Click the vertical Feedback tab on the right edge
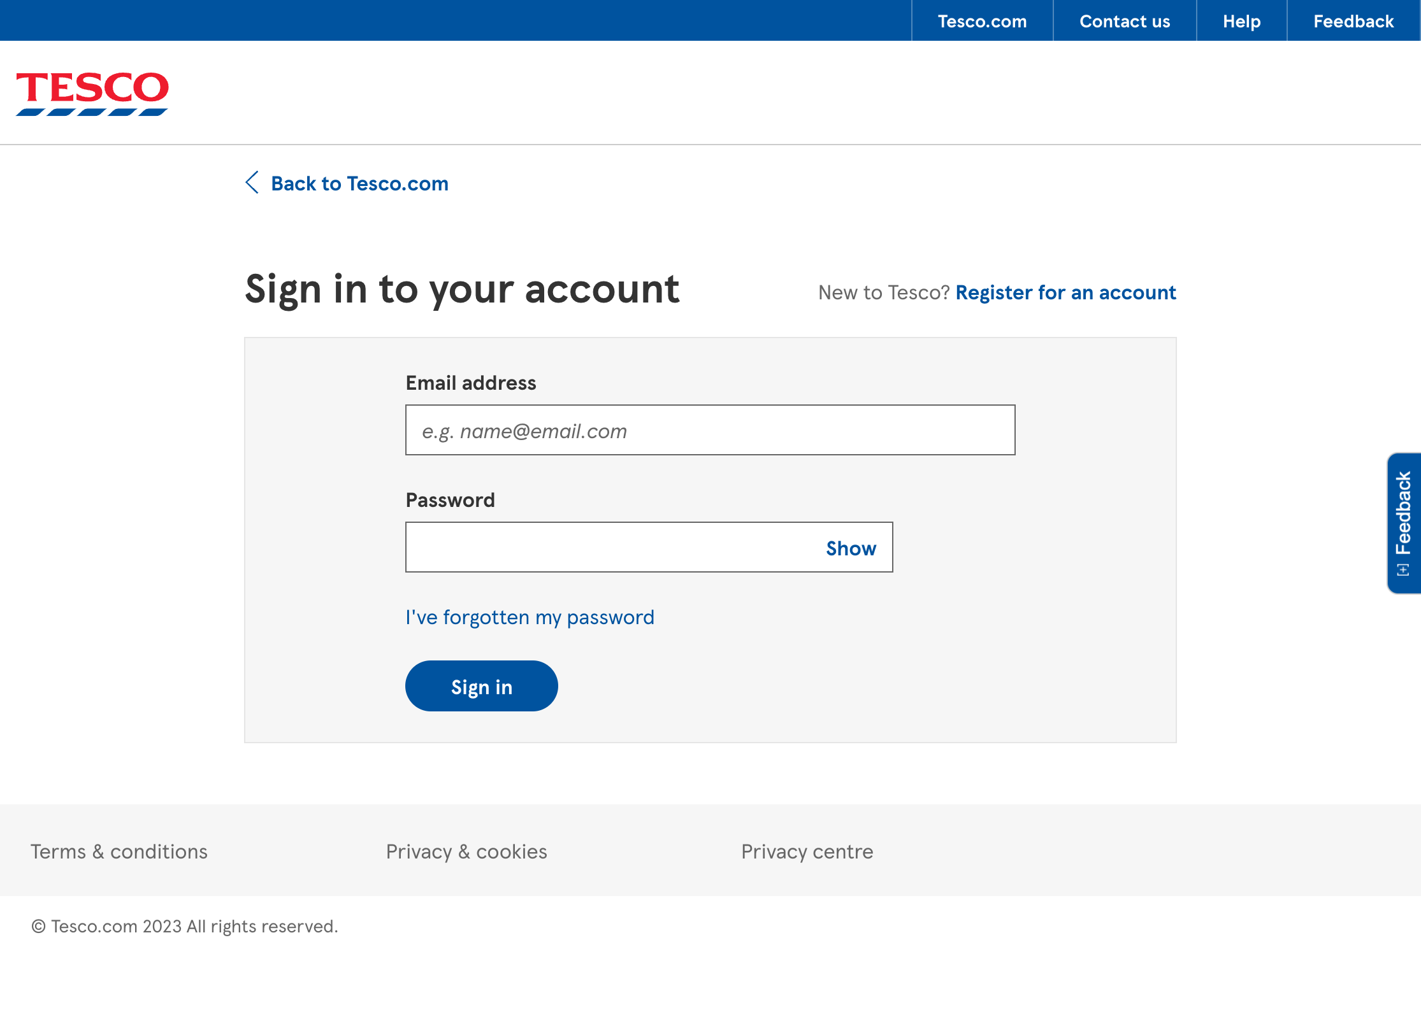 (1404, 521)
